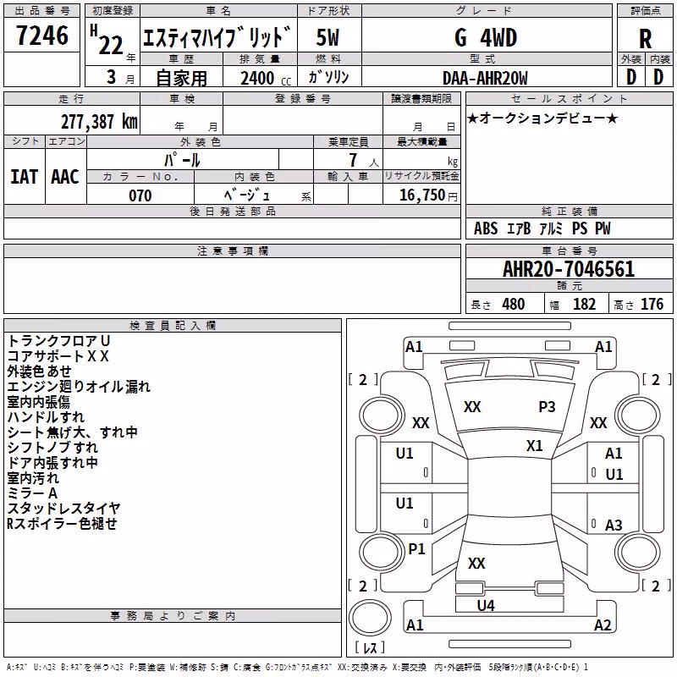Viewport: 677px width, 677px height.
Task: Click the P1 mark near the rear left wheel
Action: 416,549
